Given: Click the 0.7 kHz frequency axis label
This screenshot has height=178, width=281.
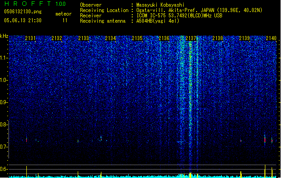Looking at the screenshot, I should (x=4, y=147).
